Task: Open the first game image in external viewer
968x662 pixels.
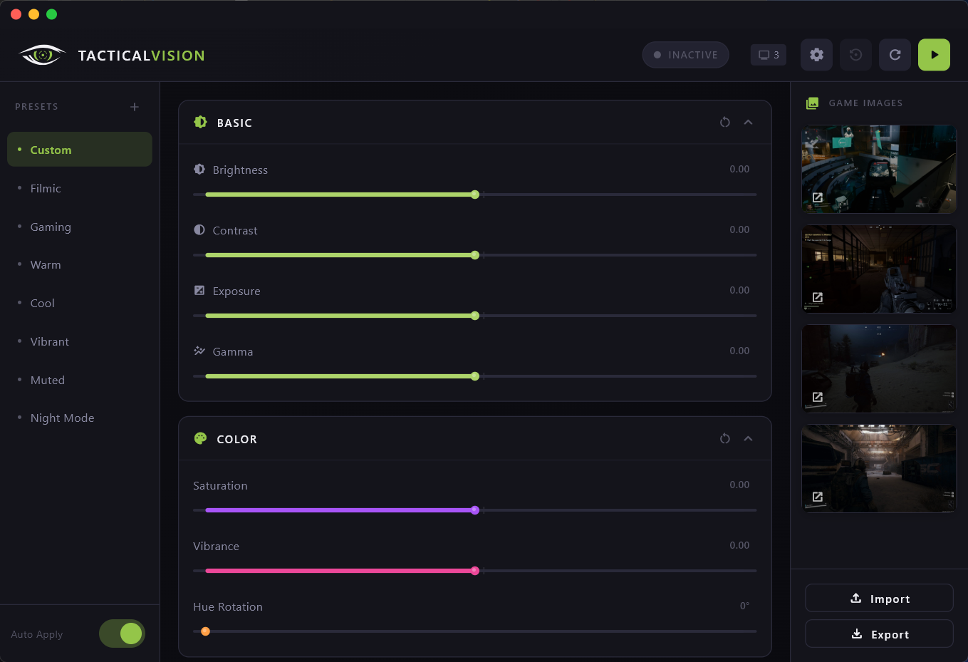Action: tap(818, 197)
